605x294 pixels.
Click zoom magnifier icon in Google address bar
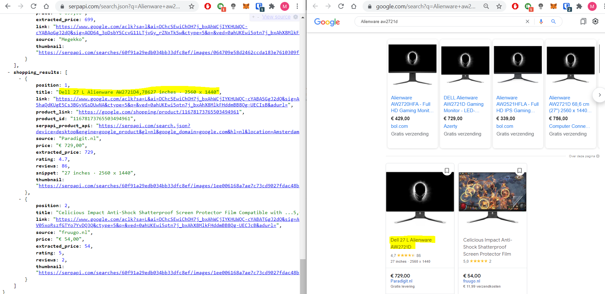pos(486,6)
